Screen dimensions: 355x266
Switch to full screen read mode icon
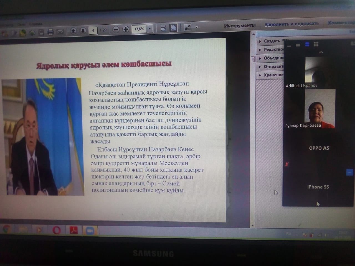pos(188,27)
